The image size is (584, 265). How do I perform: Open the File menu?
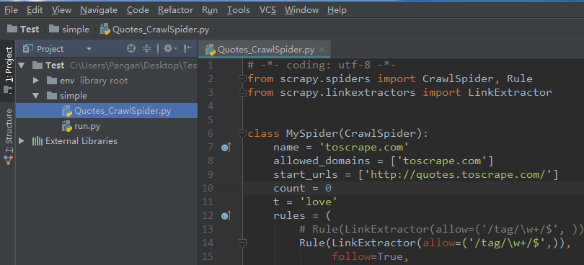pyautogui.click(x=11, y=10)
